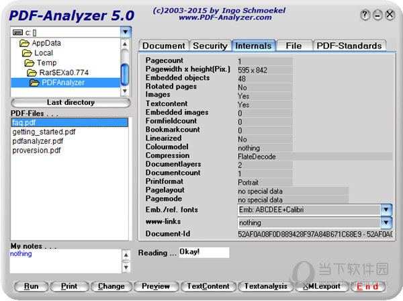Open the PDF-Standards tab

point(349,46)
